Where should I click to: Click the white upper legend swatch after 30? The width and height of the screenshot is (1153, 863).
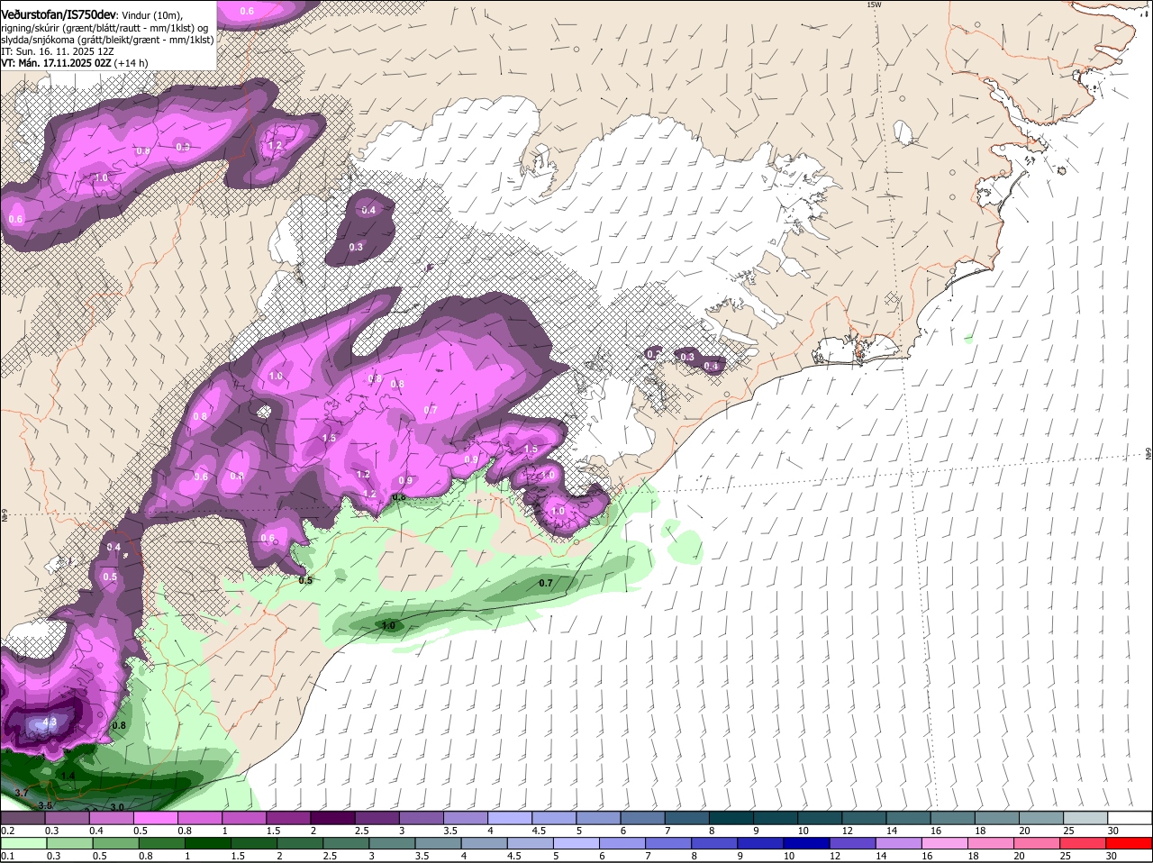pos(1130,818)
